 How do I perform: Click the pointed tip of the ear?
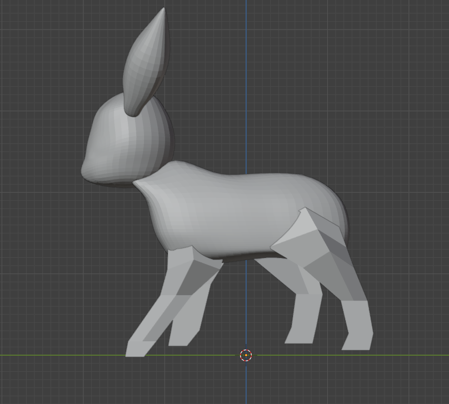(x=163, y=9)
